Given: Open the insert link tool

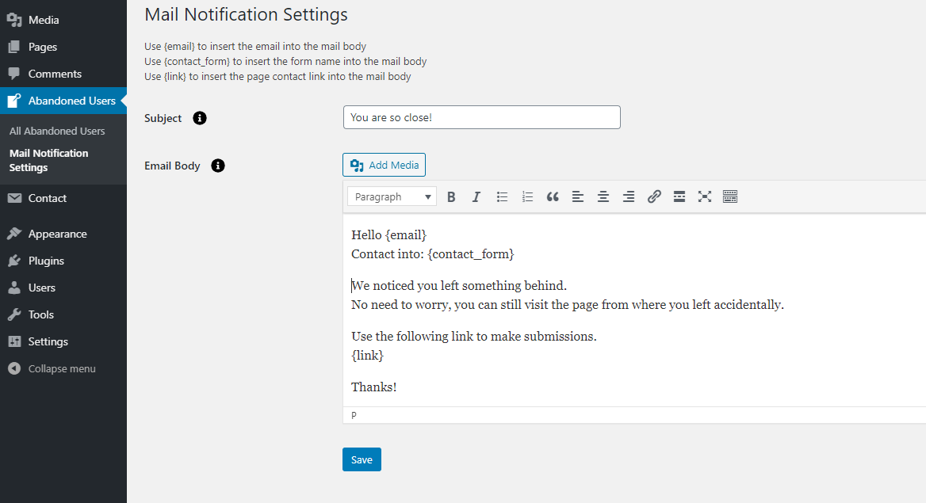Looking at the screenshot, I should (654, 197).
